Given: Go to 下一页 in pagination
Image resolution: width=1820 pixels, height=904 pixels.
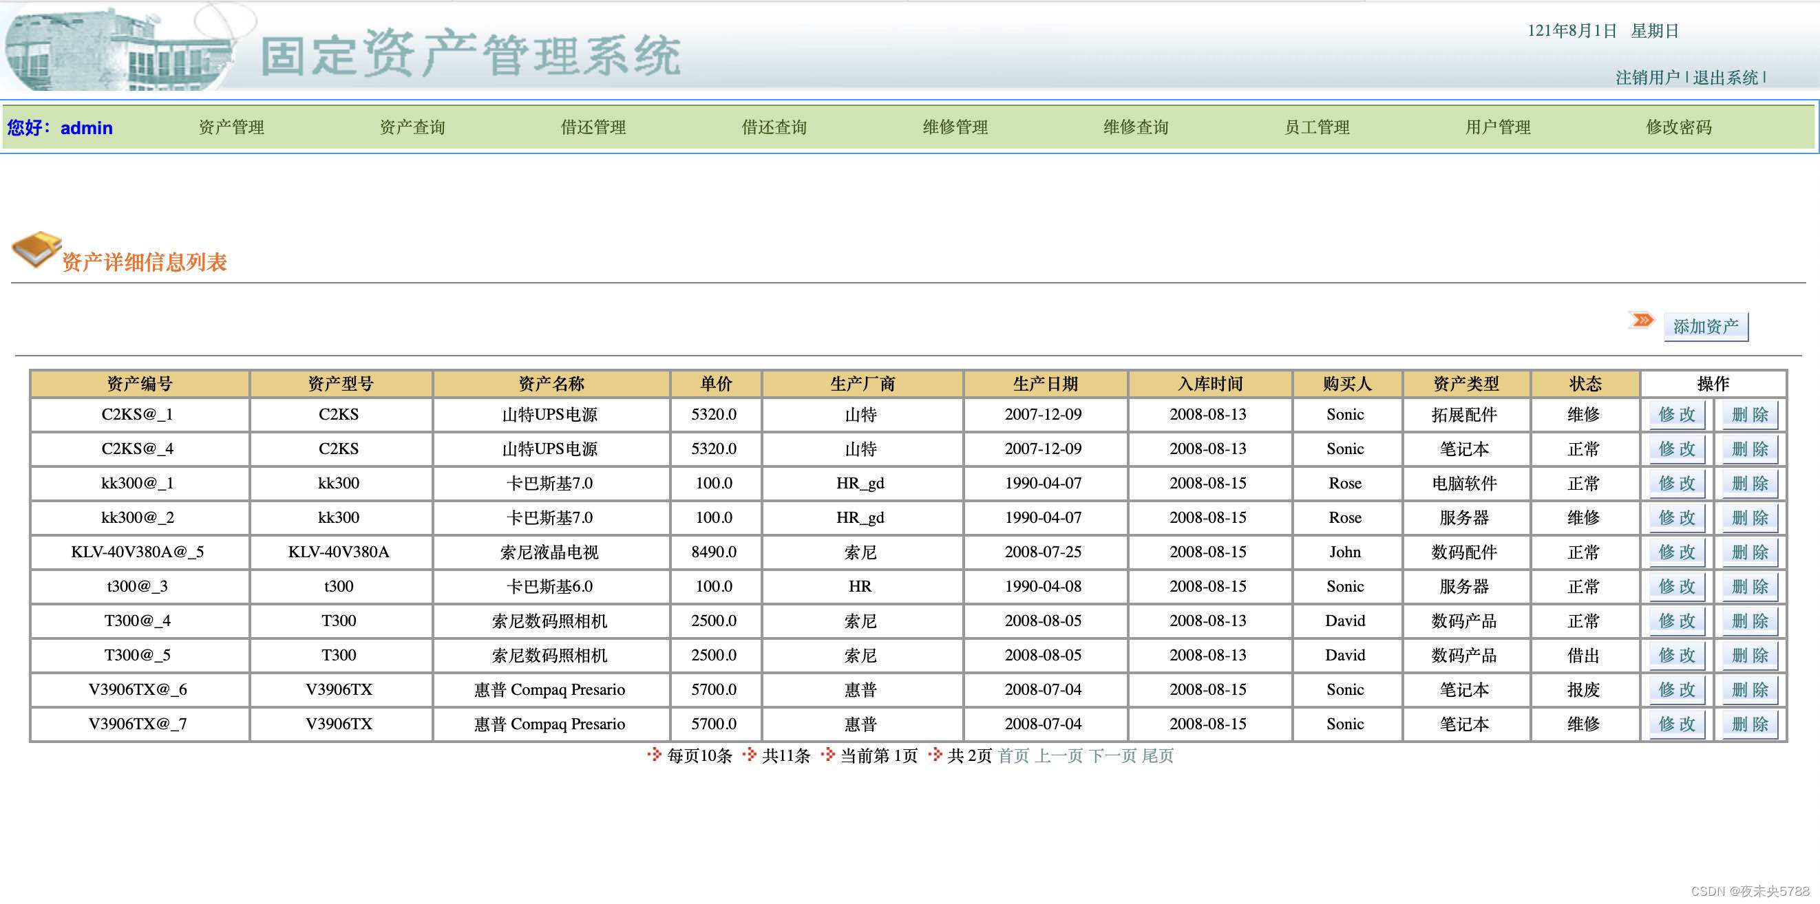Looking at the screenshot, I should (1112, 755).
